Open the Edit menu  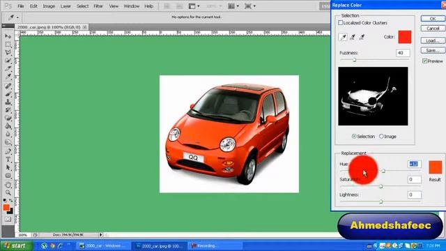coord(33,6)
